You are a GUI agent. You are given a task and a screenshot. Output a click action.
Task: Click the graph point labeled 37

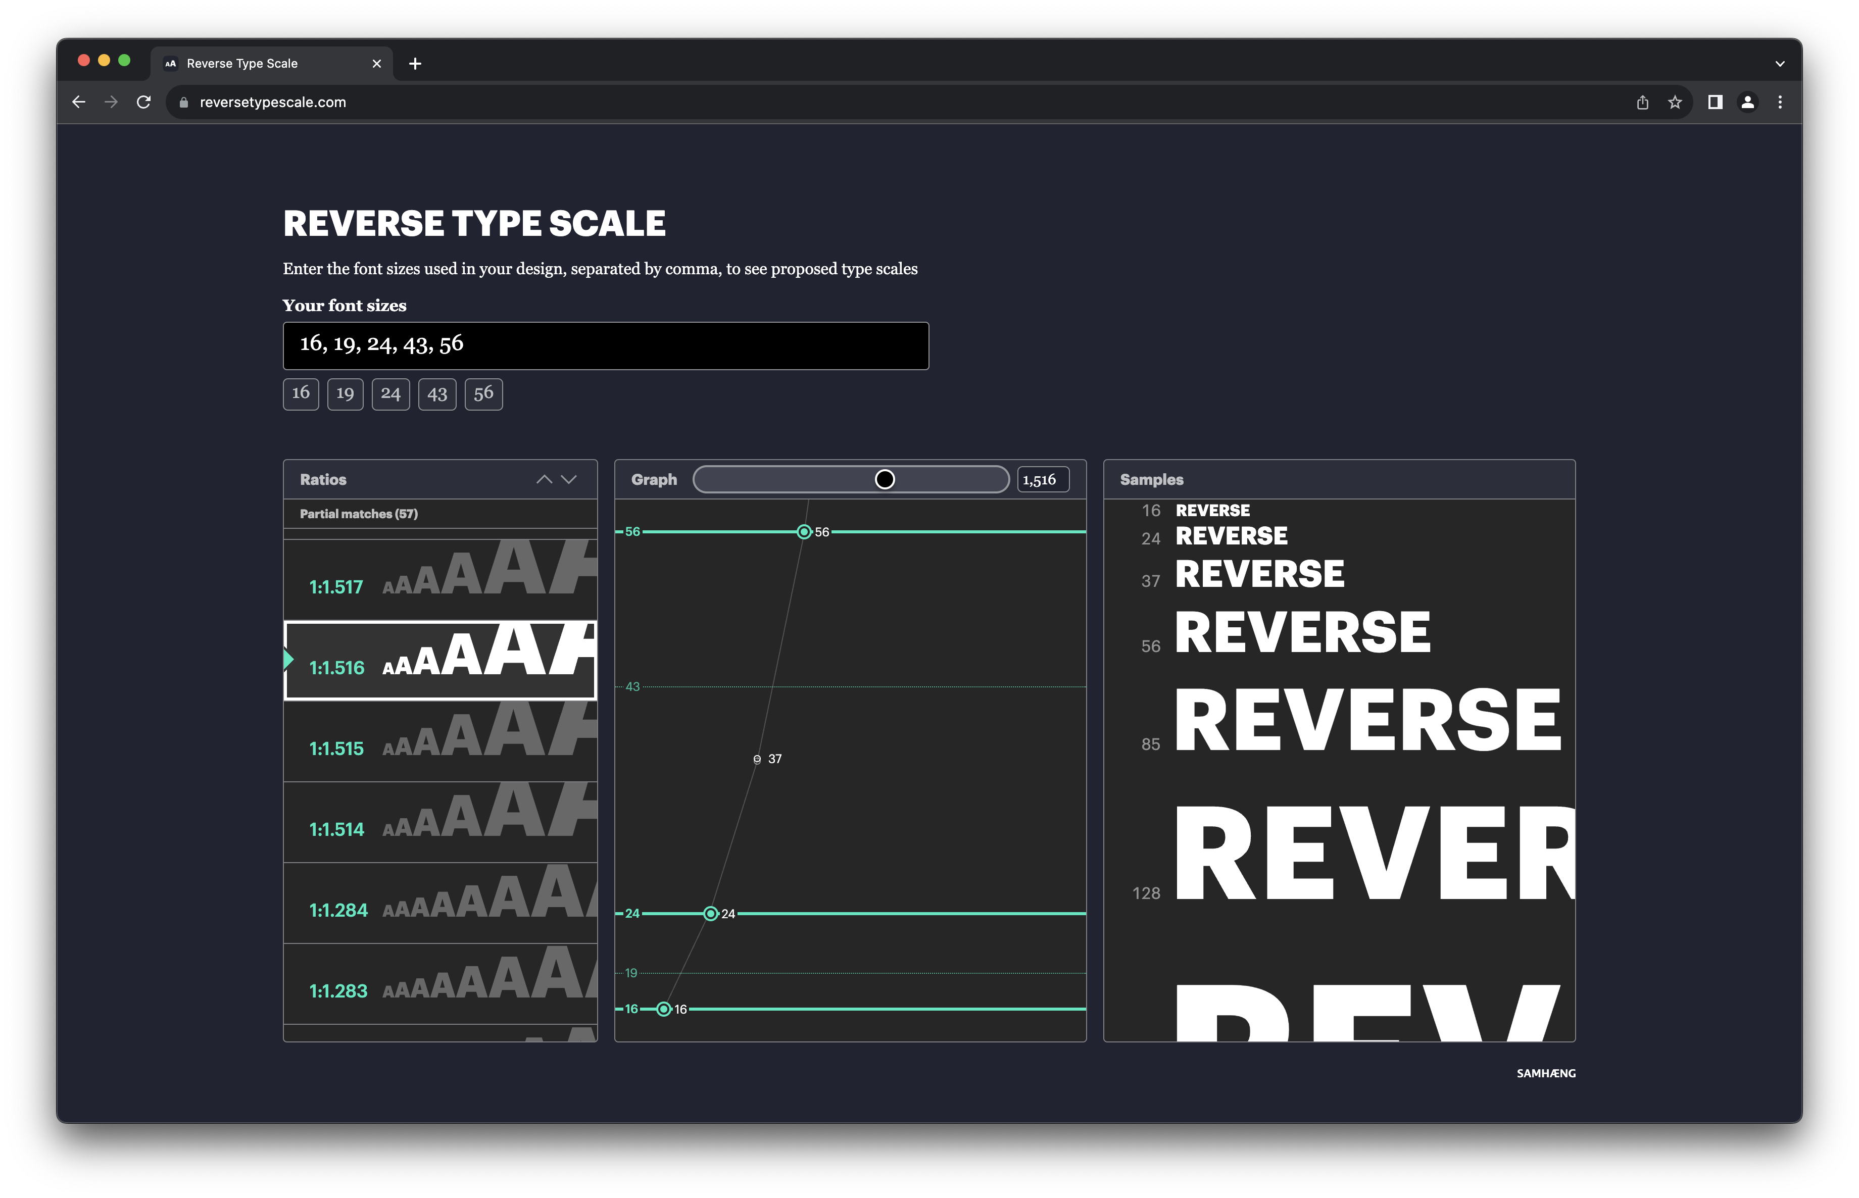(x=756, y=759)
